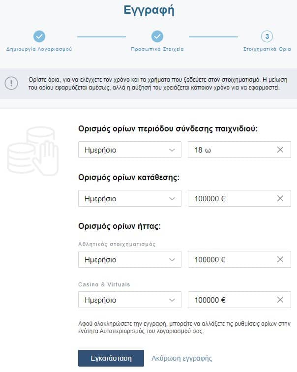Click the completed step one checkmark icon
This screenshot has width=297, height=372.
(39, 36)
